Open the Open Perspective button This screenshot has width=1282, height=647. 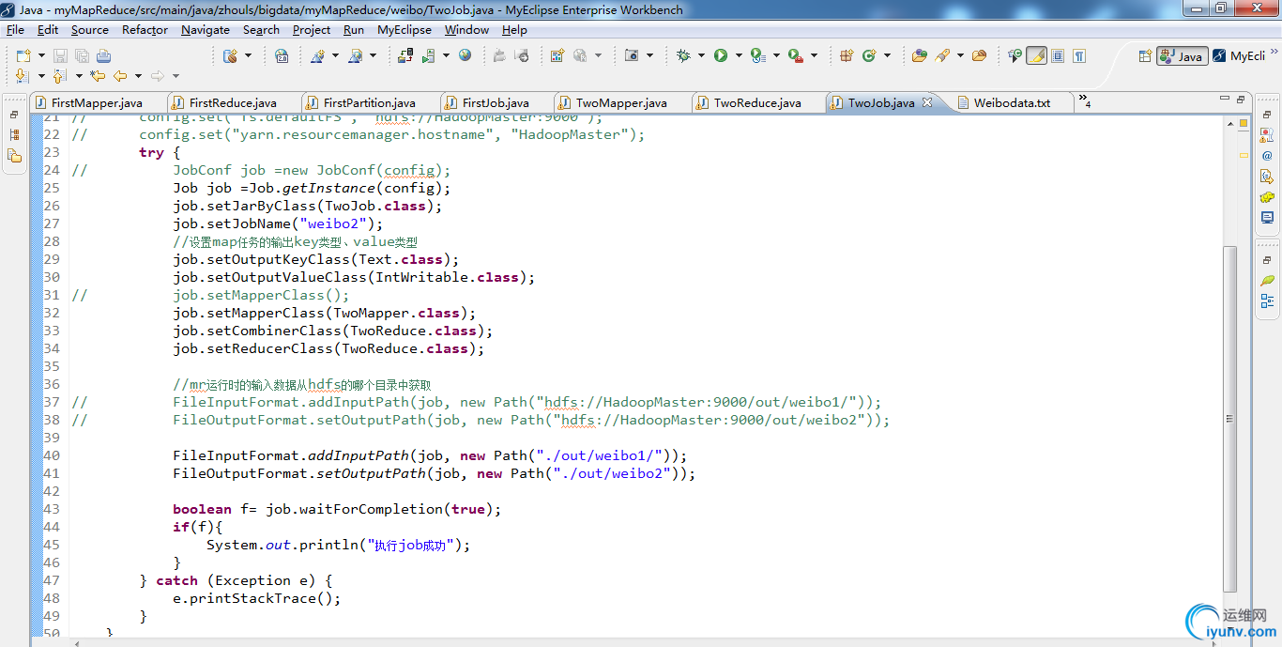coord(1145,56)
